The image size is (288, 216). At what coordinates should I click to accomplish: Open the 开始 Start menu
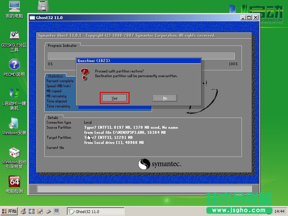coord(9,211)
